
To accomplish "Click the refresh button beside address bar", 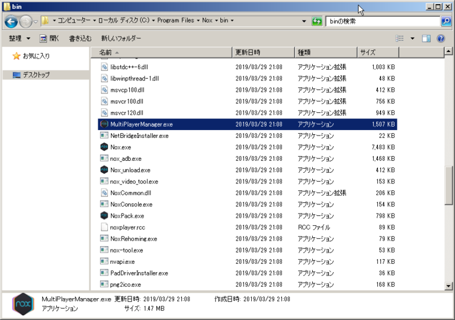I will [318, 21].
